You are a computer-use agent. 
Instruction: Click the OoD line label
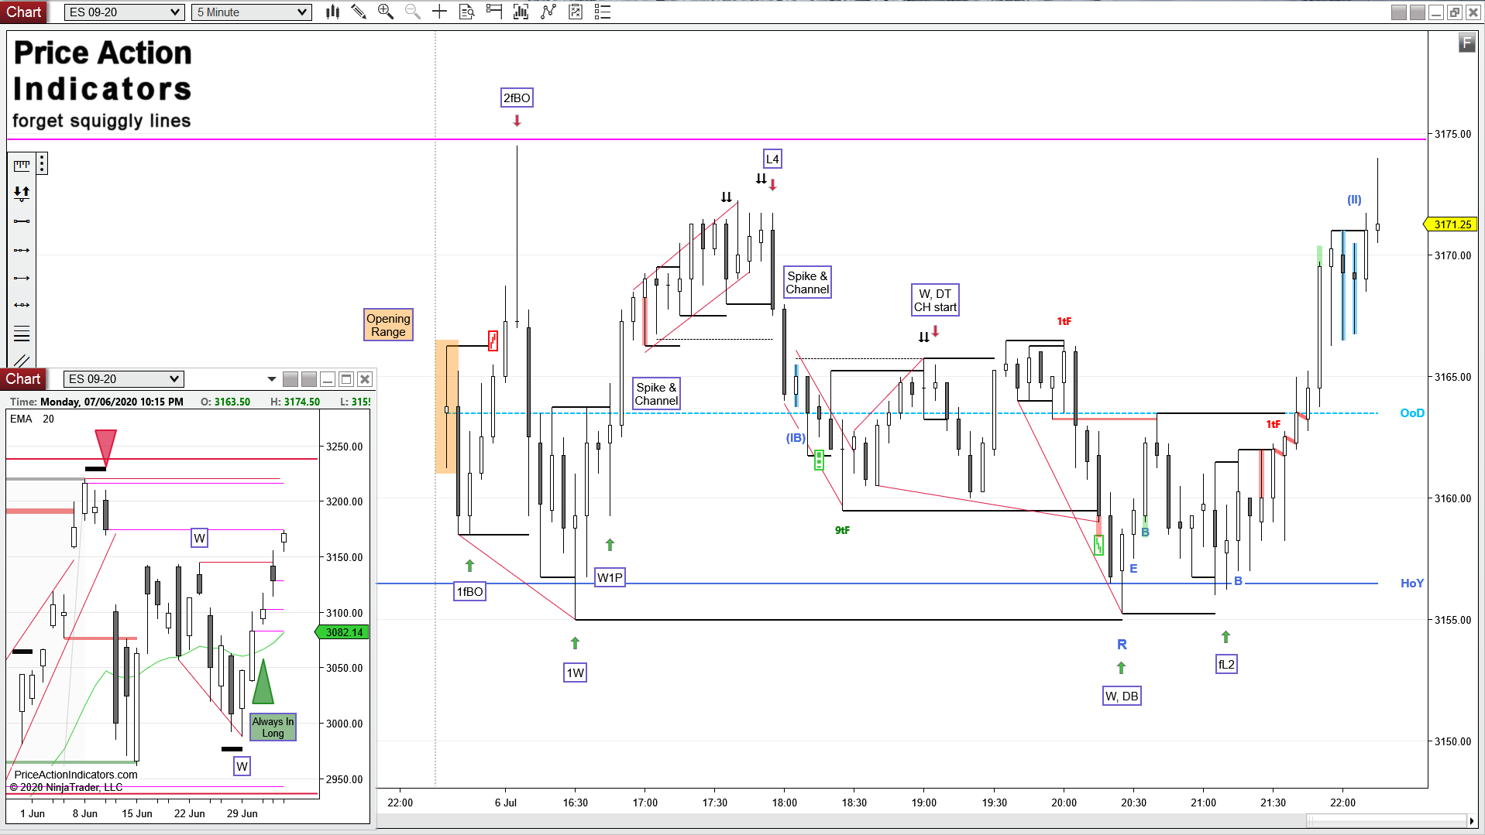[1411, 413]
